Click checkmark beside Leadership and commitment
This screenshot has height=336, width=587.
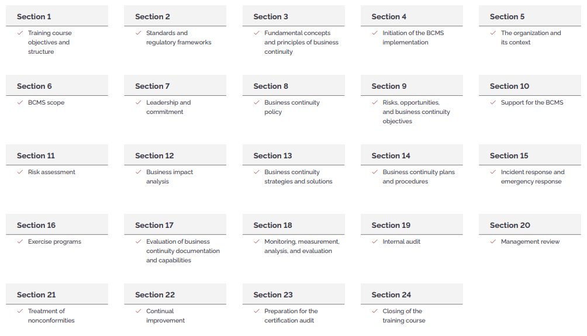(x=139, y=102)
